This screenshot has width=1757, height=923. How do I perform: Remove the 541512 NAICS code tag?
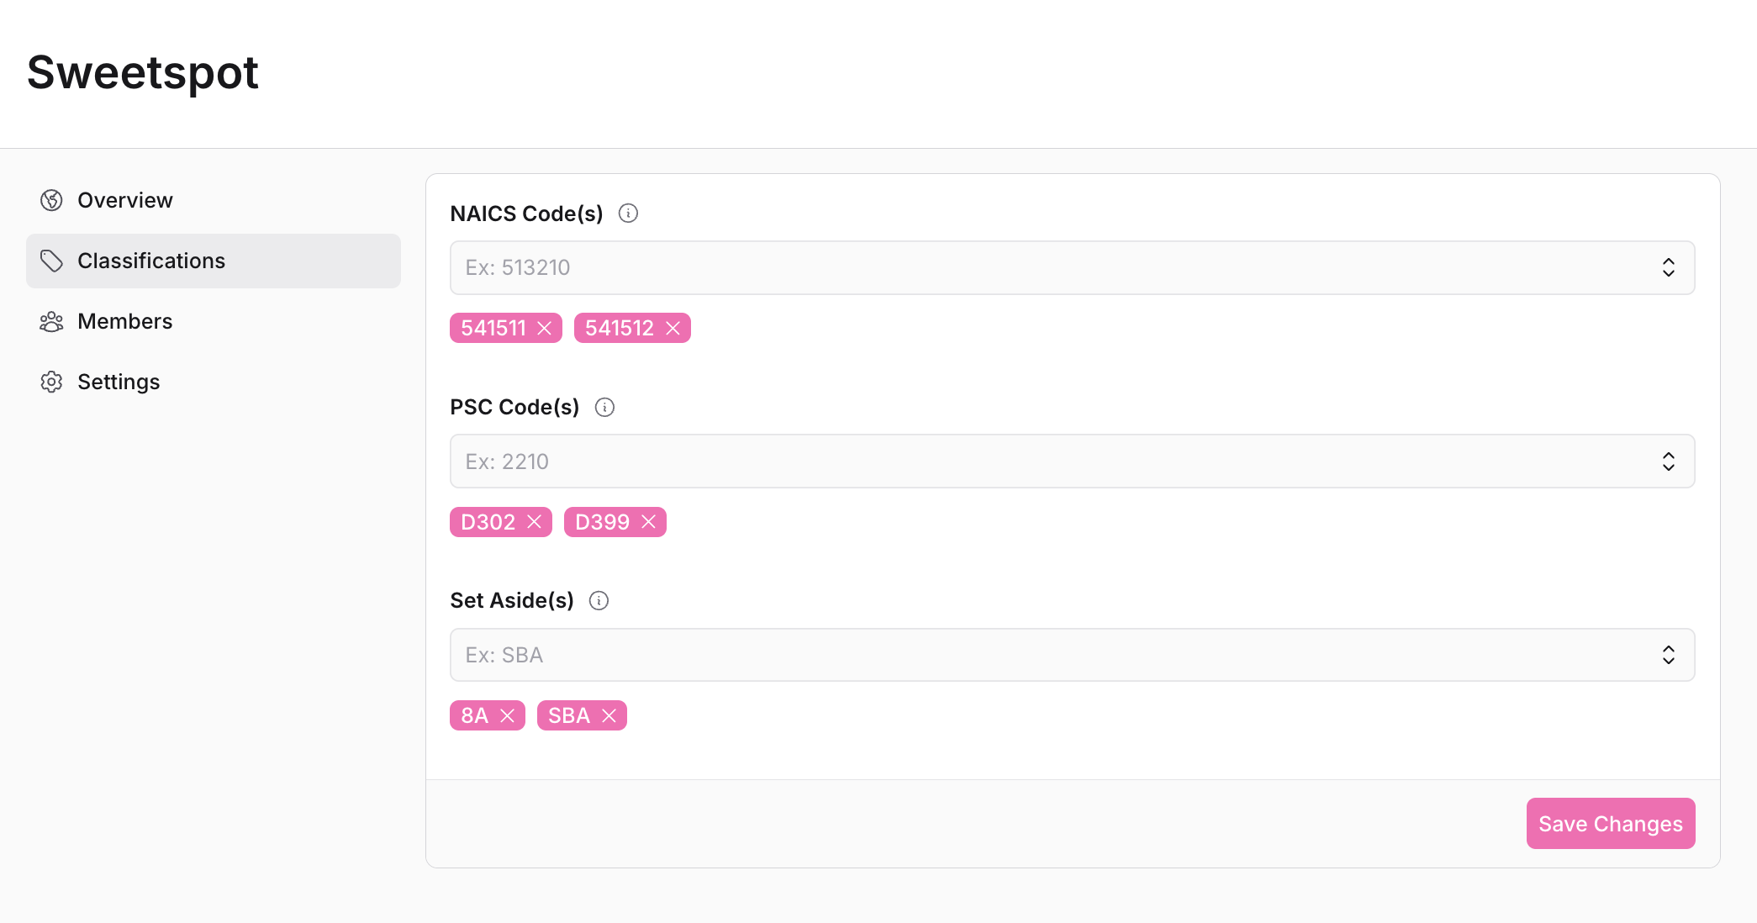pyautogui.click(x=673, y=329)
